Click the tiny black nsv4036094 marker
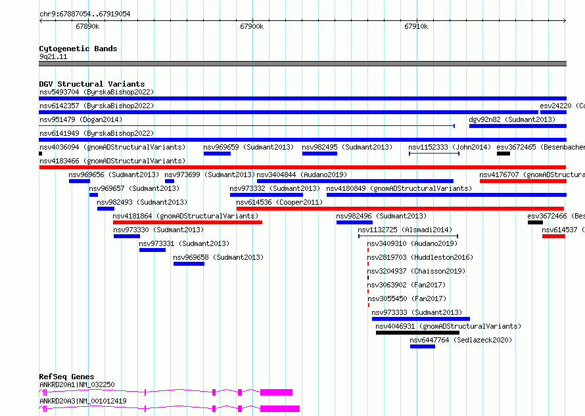This screenshot has width=585, height=416. (40, 154)
